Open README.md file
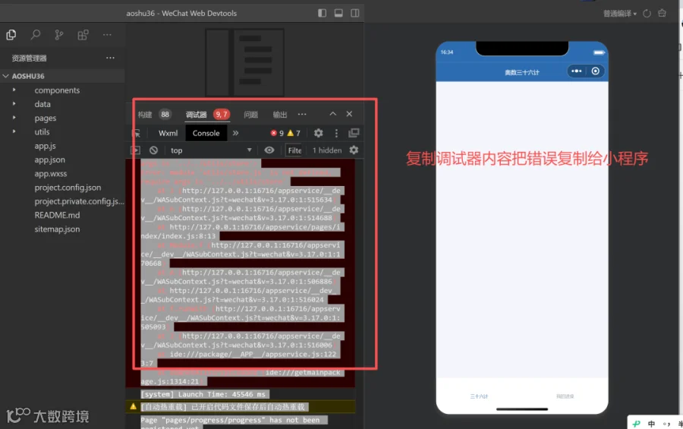 57,215
